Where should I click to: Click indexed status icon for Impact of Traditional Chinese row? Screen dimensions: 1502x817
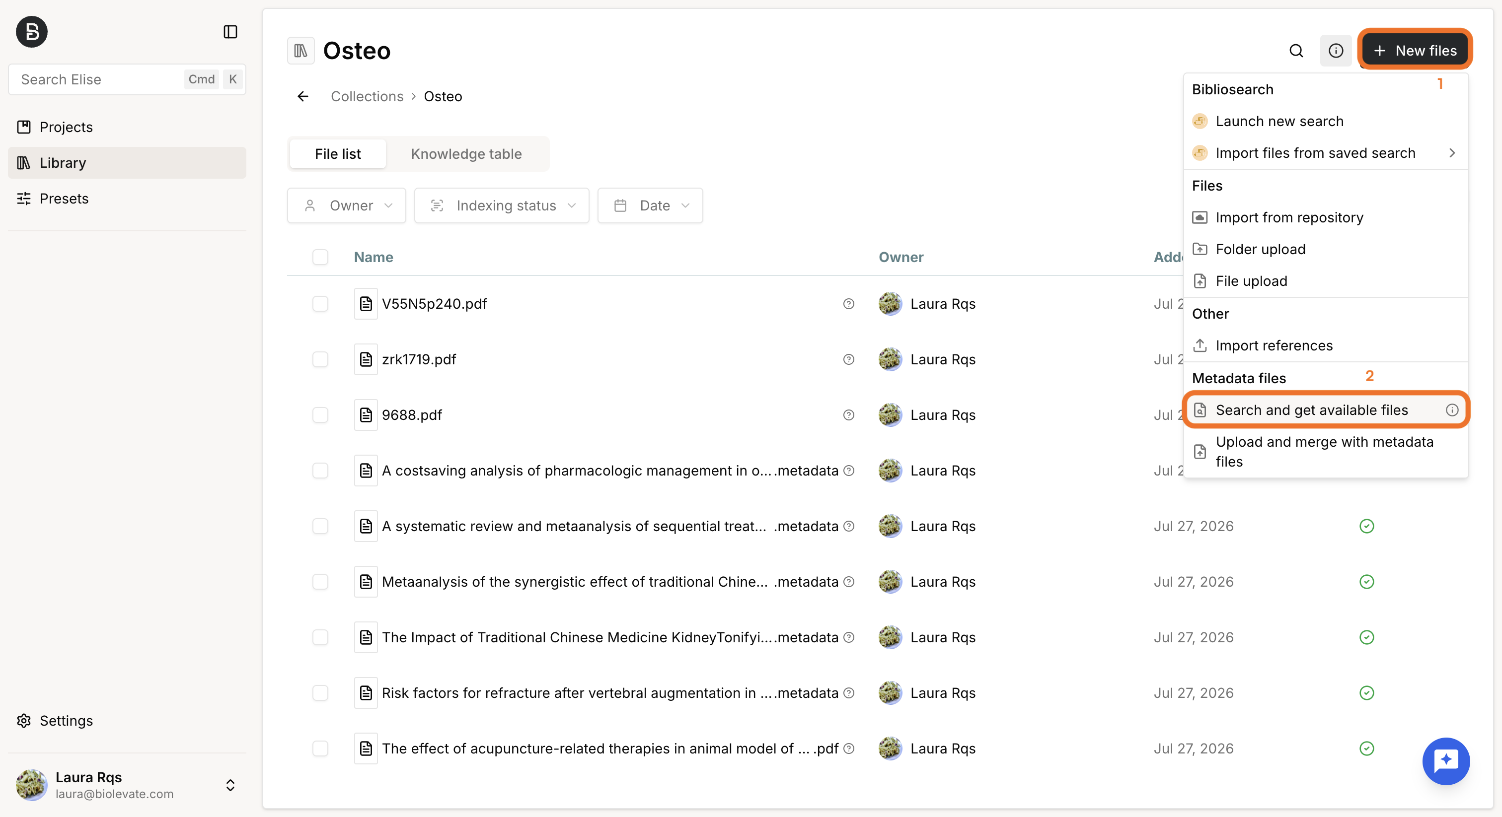[1366, 637]
